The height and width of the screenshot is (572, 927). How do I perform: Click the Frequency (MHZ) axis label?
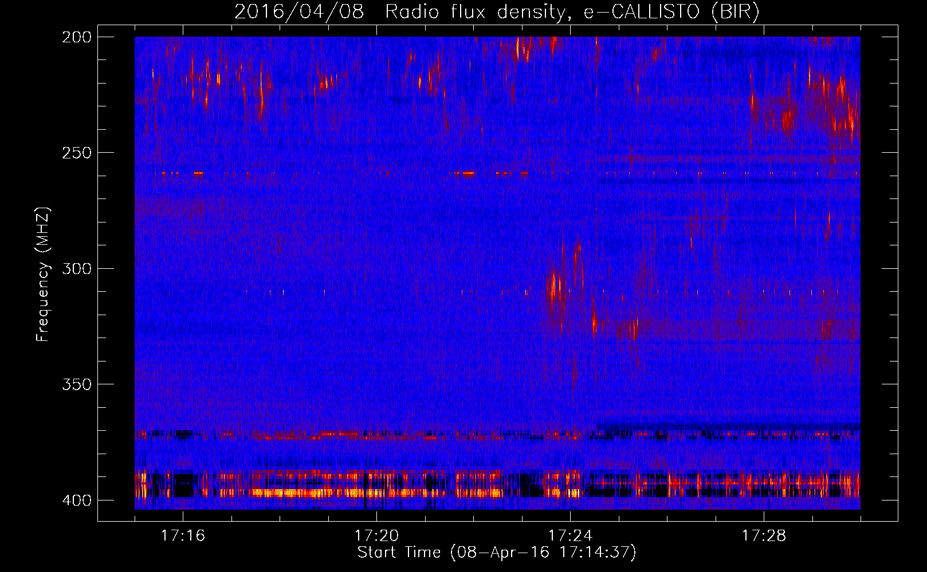[x=43, y=275]
